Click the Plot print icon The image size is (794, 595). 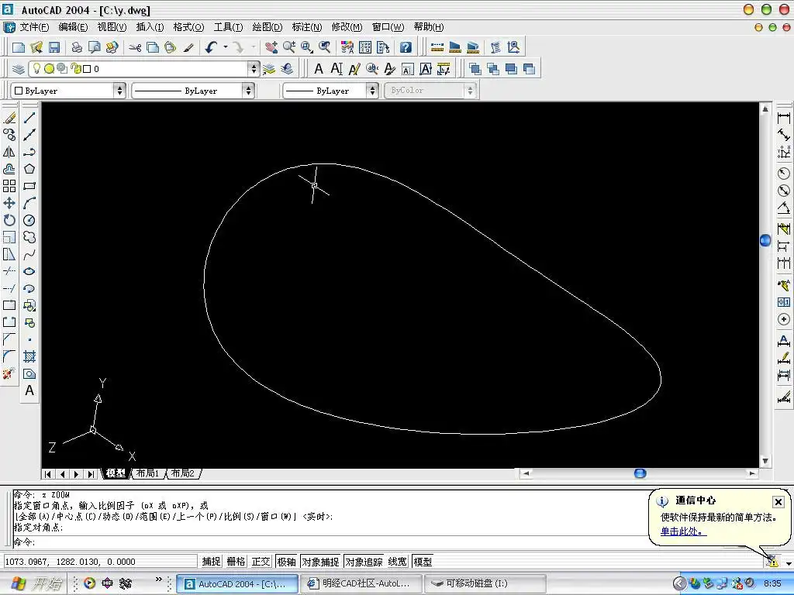[x=77, y=47]
